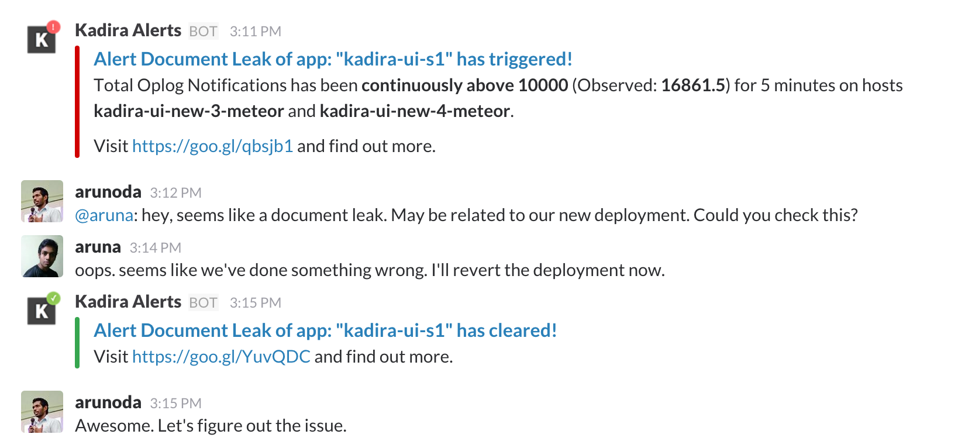This screenshot has width=958, height=448.
Task: Visit the https://goo.gl/qbsjb1 link
Action: pyautogui.click(x=213, y=146)
